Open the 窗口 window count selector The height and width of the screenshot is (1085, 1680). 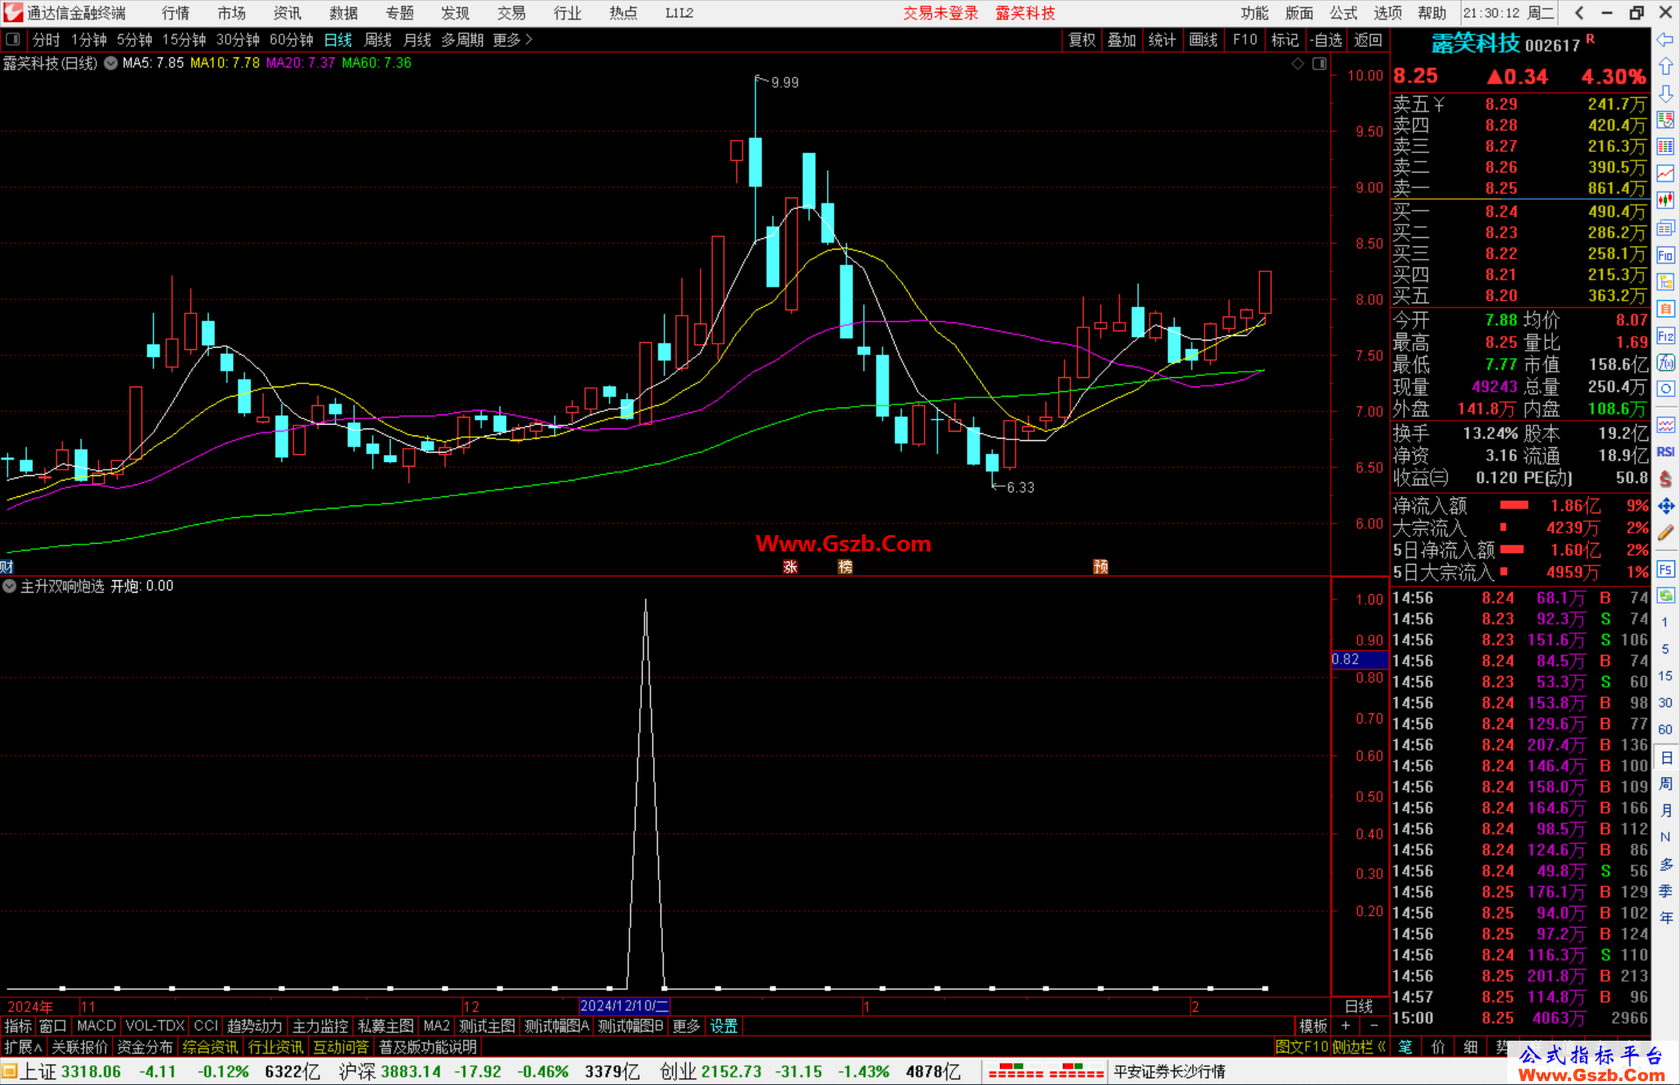(x=53, y=1026)
